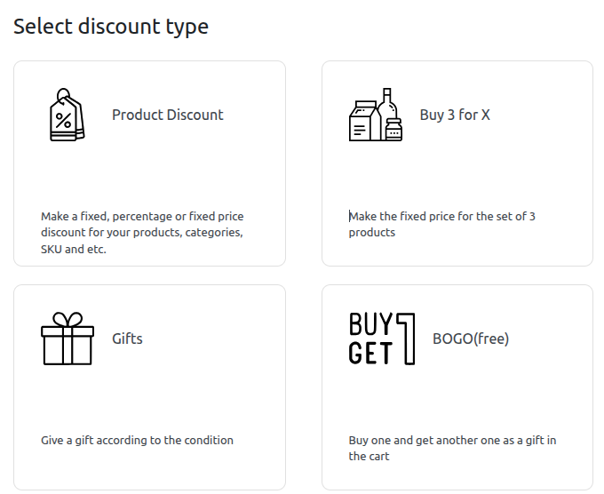Click the ribbon bow on the gift icon
The width and height of the screenshot is (604, 494).
[67, 319]
